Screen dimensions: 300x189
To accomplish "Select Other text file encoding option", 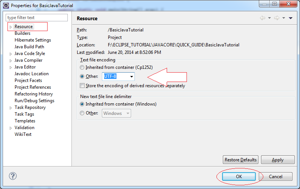I will pyautogui.click(x=82, y=76).
